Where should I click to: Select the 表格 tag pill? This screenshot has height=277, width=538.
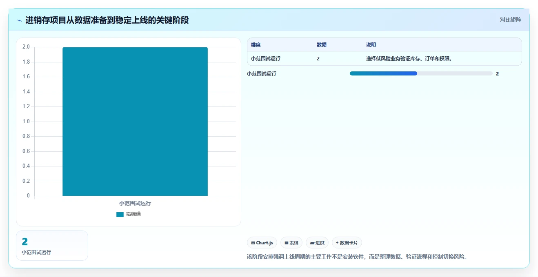[291, 243]
